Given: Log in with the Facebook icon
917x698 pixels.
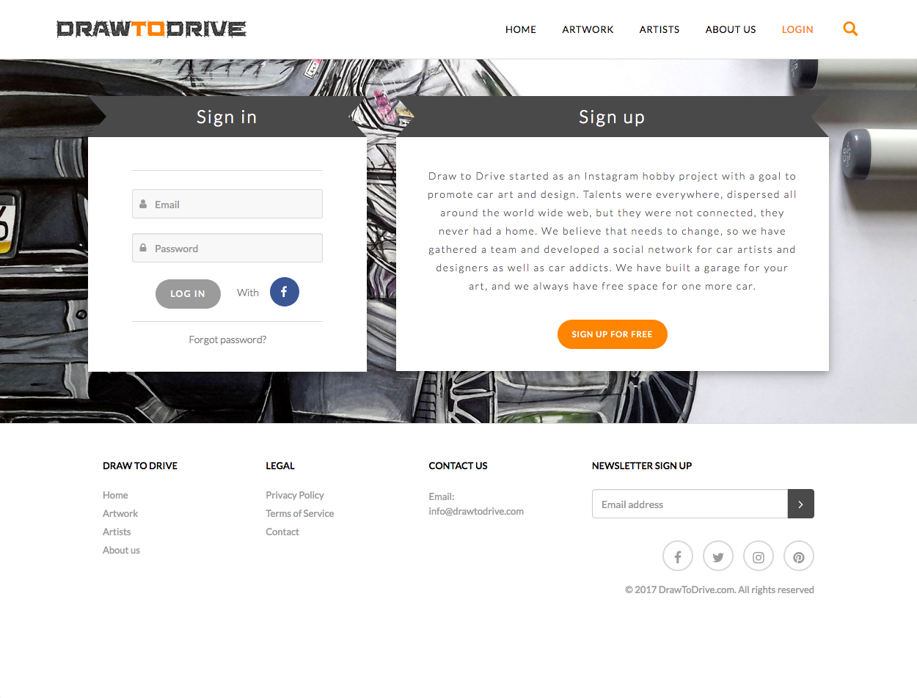Looking at the screenshot, I should (285, 292).
